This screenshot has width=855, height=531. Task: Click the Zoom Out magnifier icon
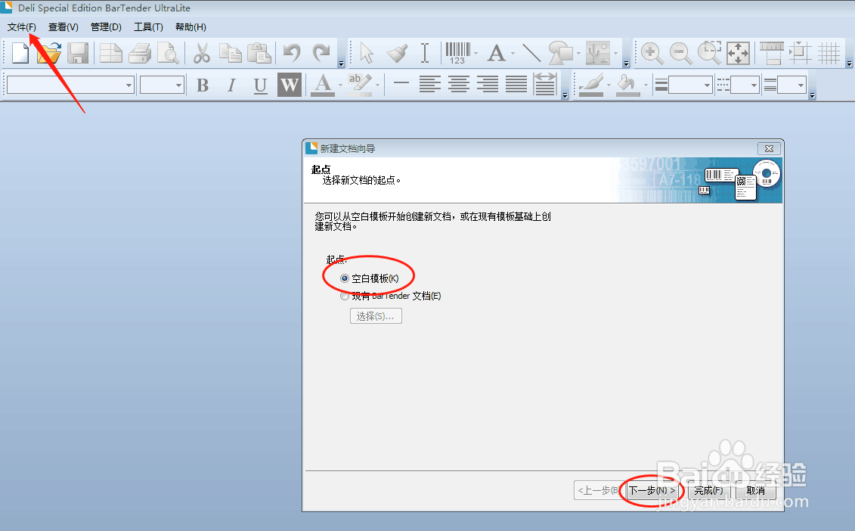point(680,53)
